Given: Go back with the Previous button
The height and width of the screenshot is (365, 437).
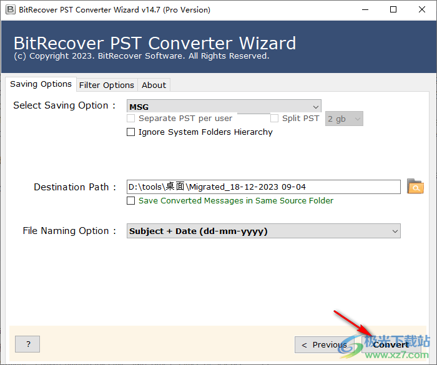Looking at the screenshot, I should [x=324, y=345].
